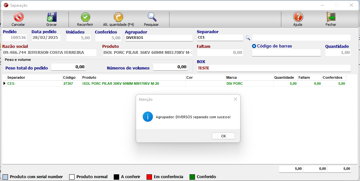
Task: Click the blue info icon in dialog
Action: point(148,117)
